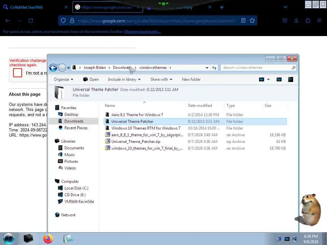
Task: Open the Include in library menu
Action: point(124,79)
